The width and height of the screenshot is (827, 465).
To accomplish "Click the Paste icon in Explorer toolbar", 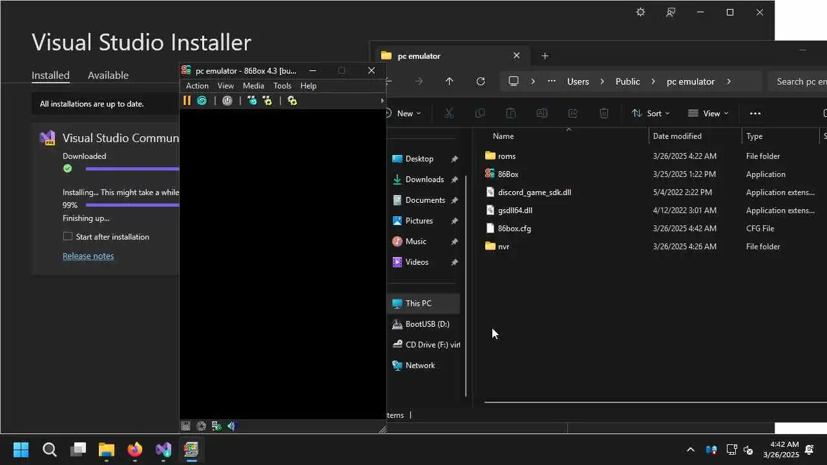I will pos(510,114).
